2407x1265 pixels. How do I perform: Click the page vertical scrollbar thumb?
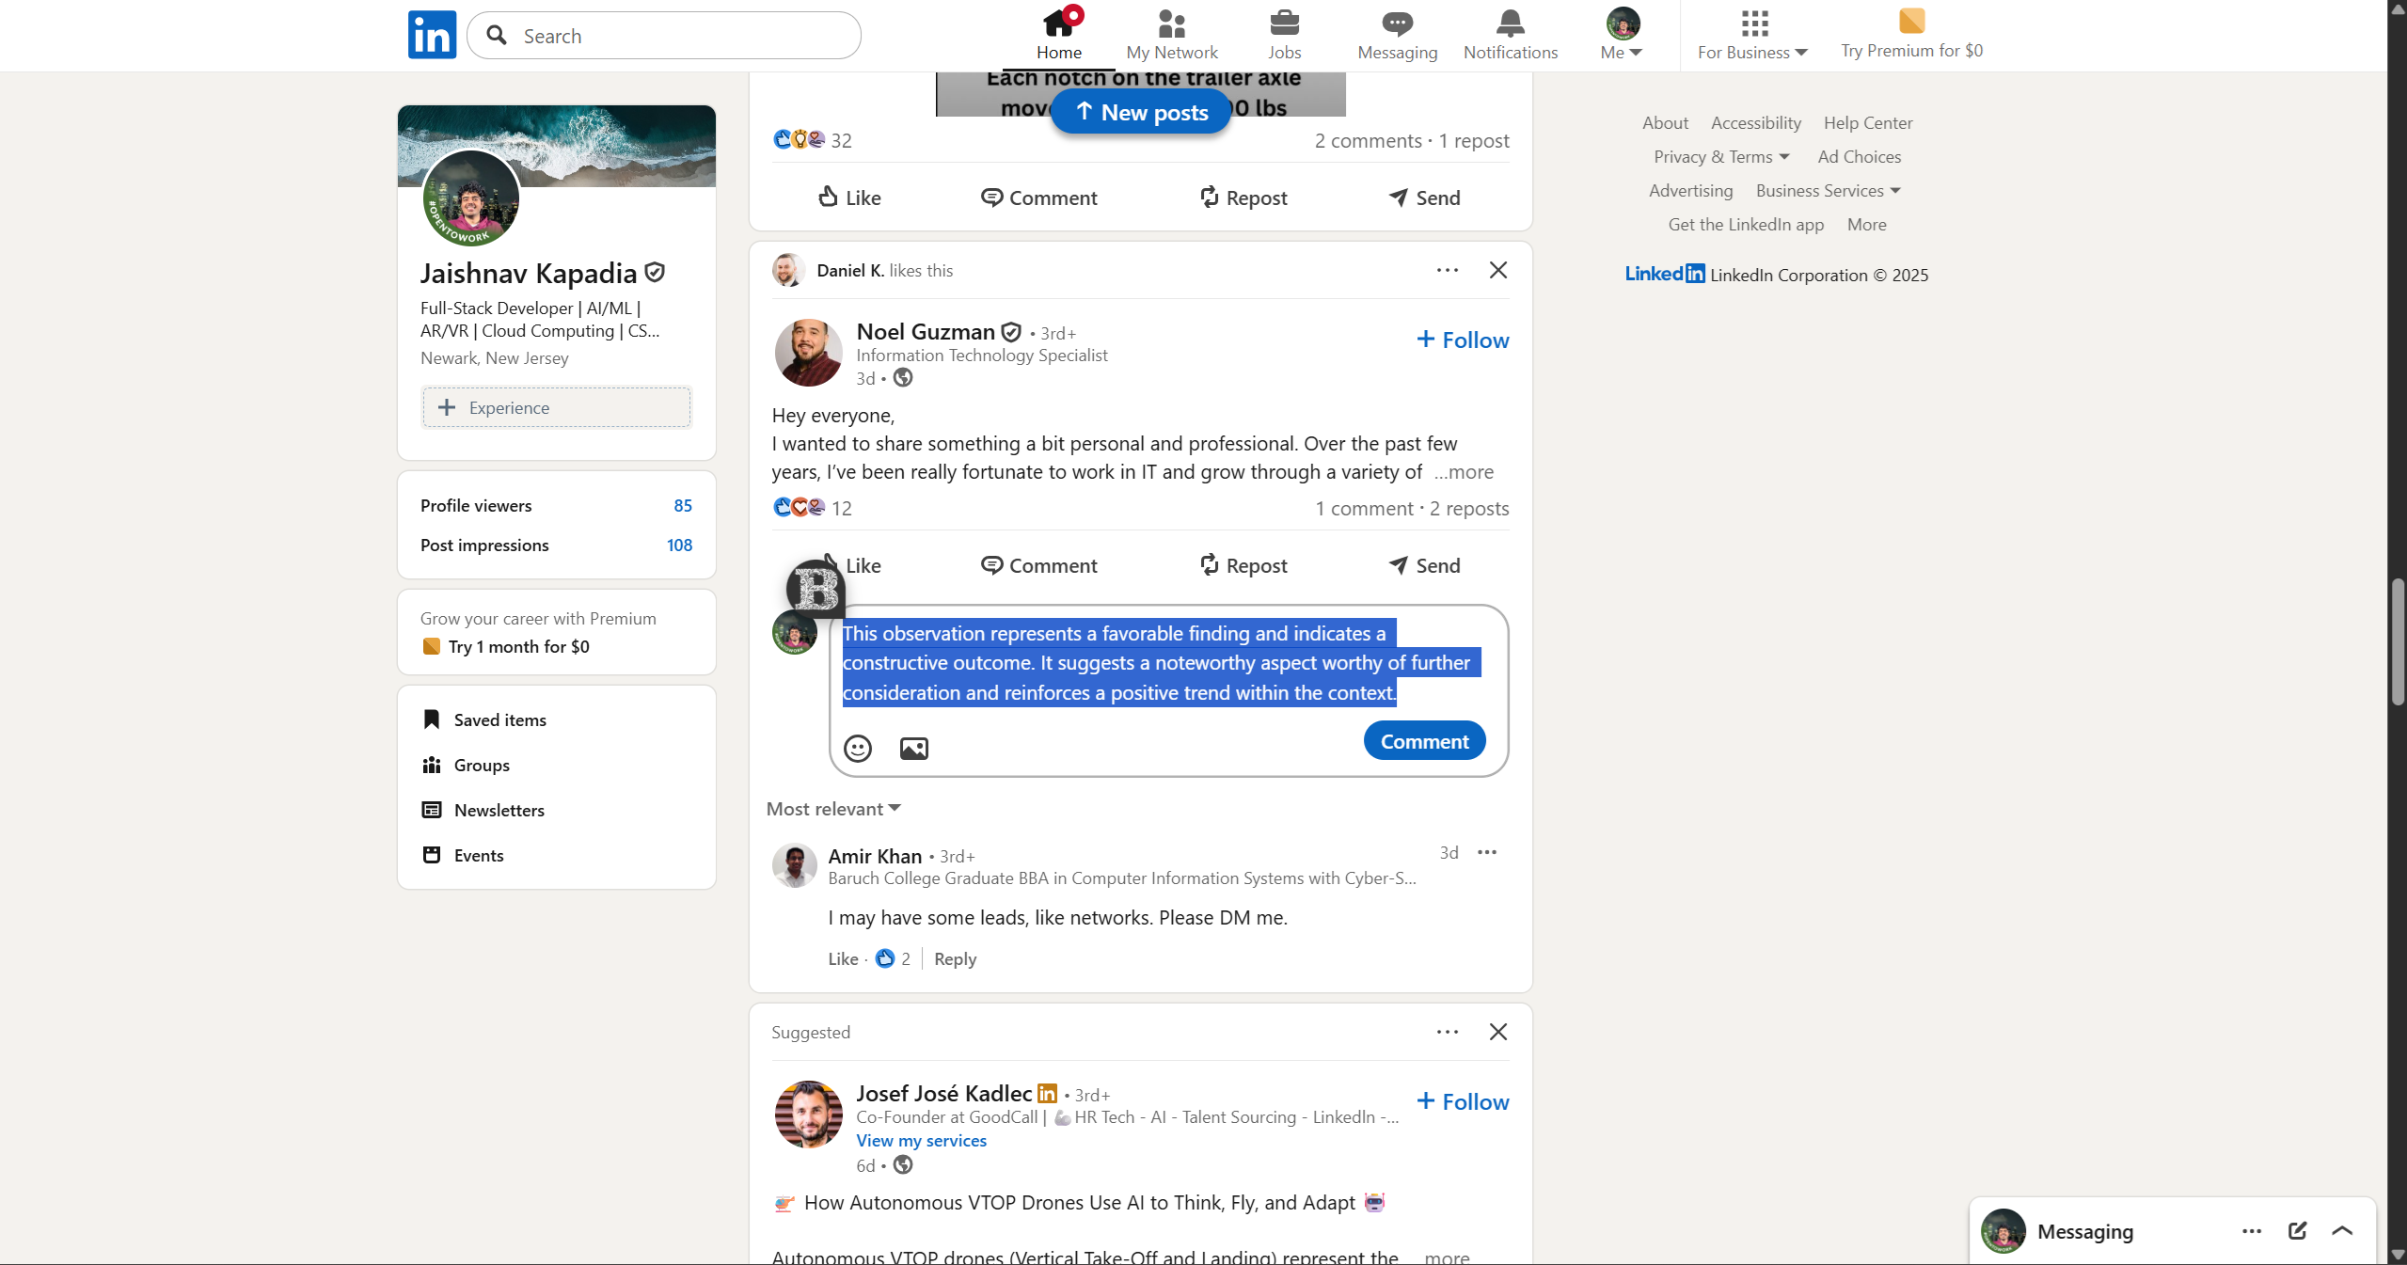[2397, 642]
